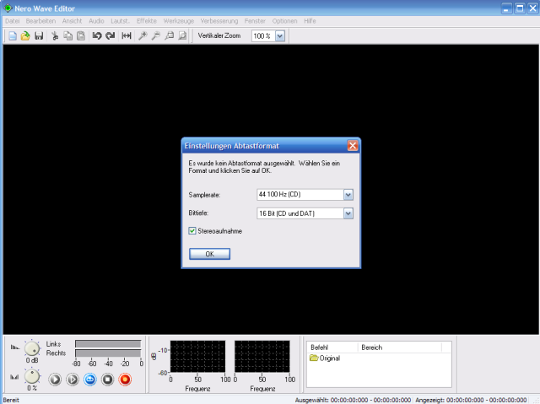Open the Fenster menu

(255, 21)
